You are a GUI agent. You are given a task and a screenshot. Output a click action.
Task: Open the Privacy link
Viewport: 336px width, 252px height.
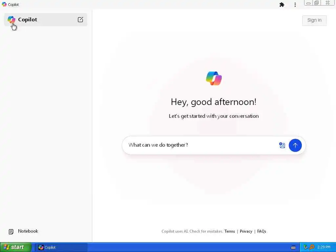(246, 231)
